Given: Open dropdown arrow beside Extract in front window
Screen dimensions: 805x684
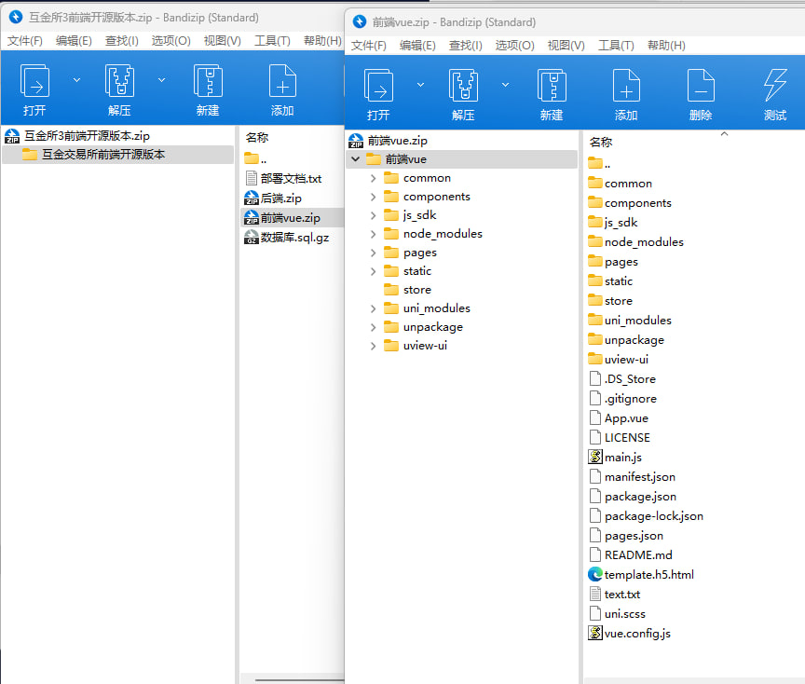Looking at the screenshot, I should [x=505, y=85].
